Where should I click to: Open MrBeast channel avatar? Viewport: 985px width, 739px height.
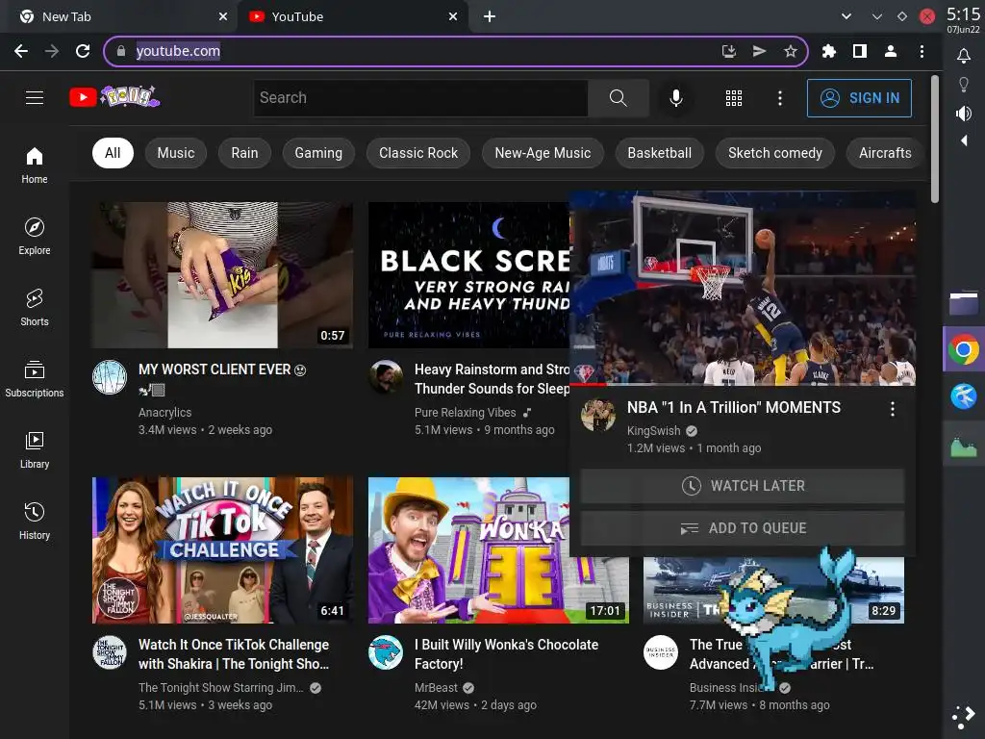click(x=385, y=652)
